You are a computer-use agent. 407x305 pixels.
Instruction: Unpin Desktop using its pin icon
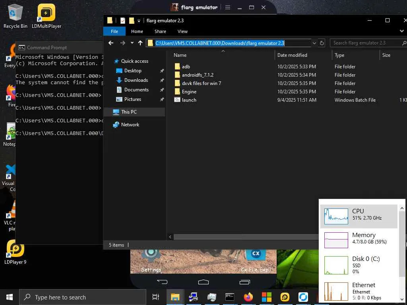tap(162, 71)
